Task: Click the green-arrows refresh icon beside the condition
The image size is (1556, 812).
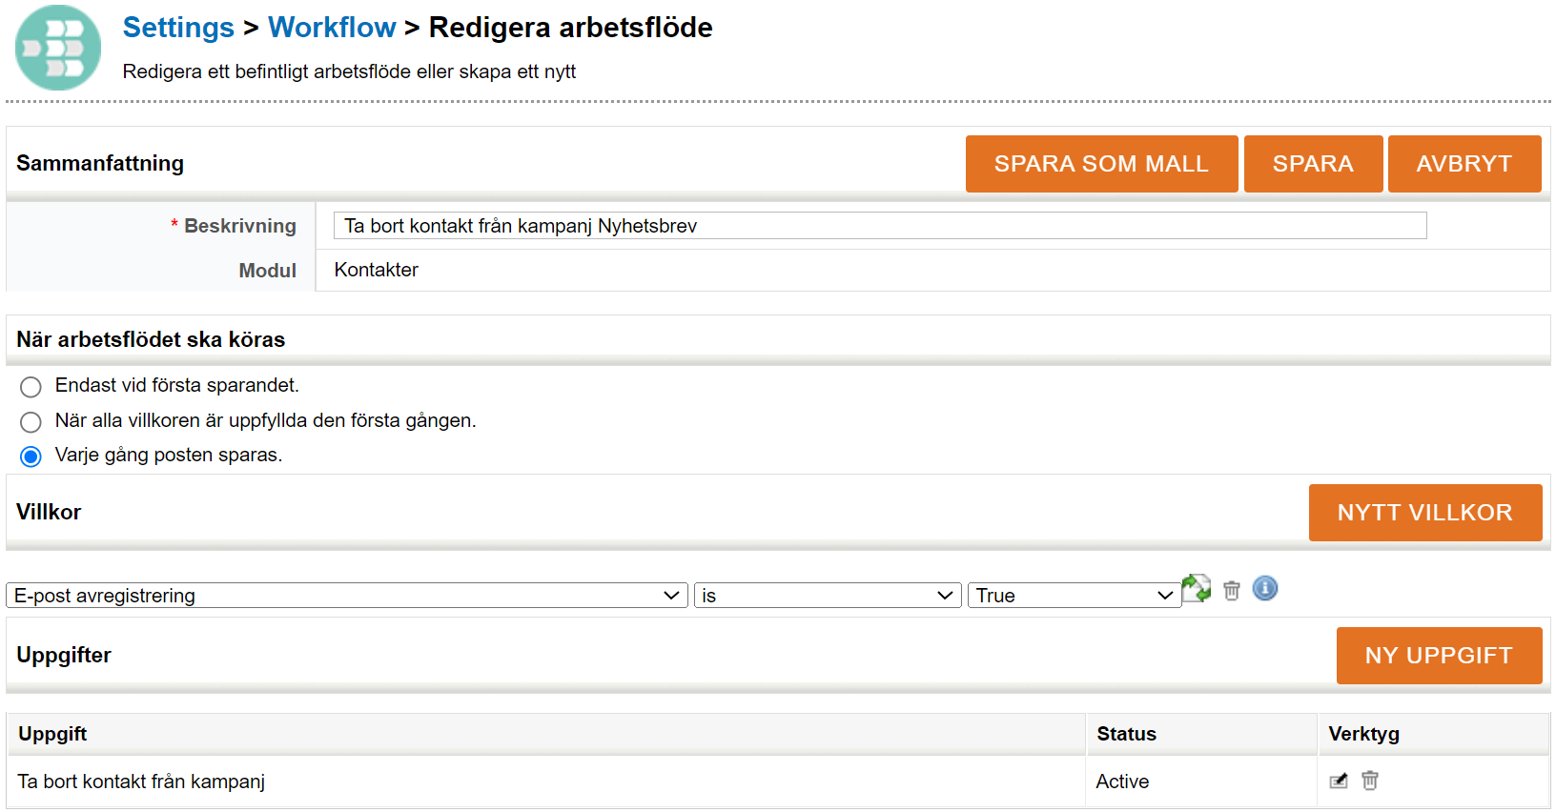Action: point(1196,589)
